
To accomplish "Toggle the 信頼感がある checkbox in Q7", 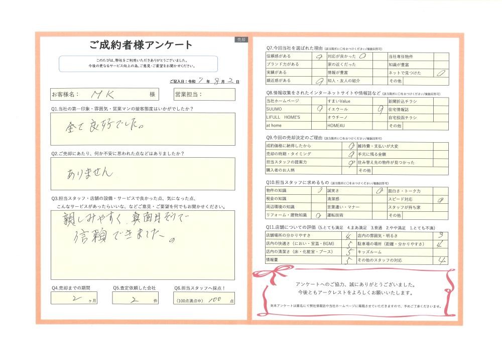I will coord(318,57).
